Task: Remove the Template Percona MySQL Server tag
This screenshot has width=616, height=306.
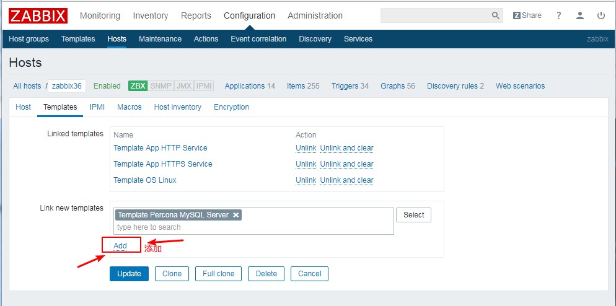Action: [235, 215]
